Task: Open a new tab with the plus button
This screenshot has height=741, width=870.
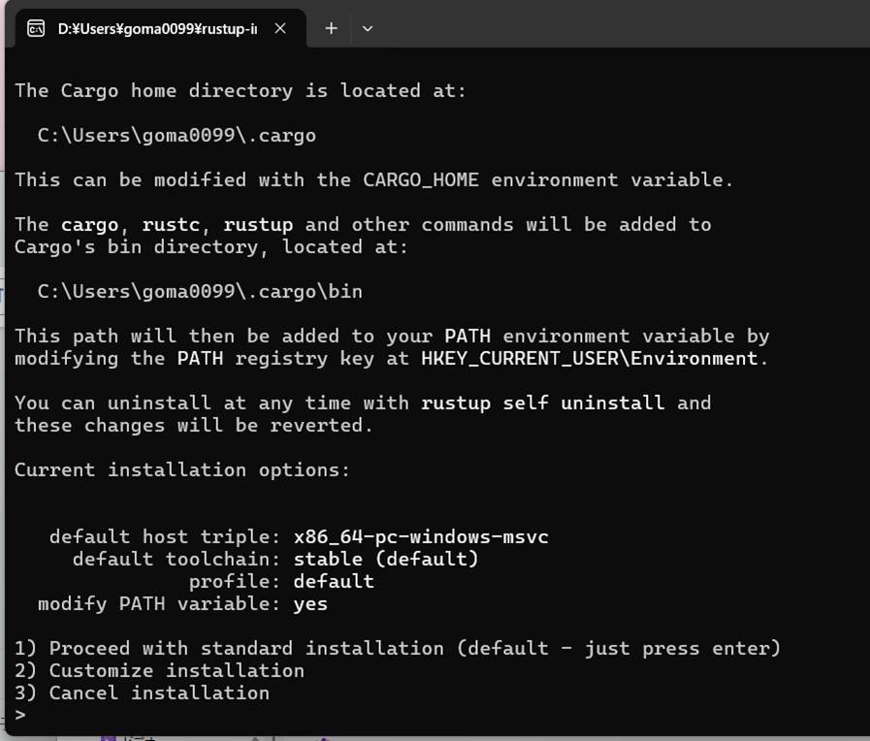Action: pyautogui.click(x=331, y=28)
